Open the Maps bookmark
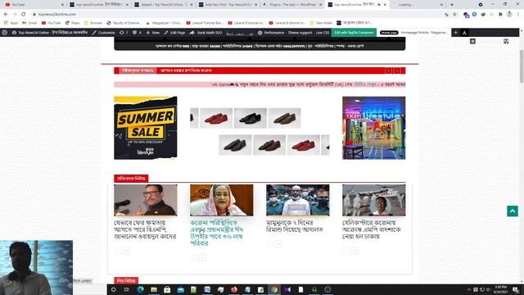Screen dimensions: 524x295 (73, 23)
